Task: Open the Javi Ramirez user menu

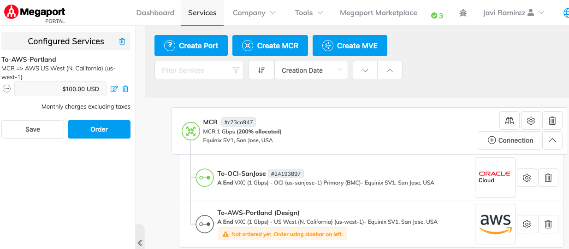Action: [x=513, y=13]
